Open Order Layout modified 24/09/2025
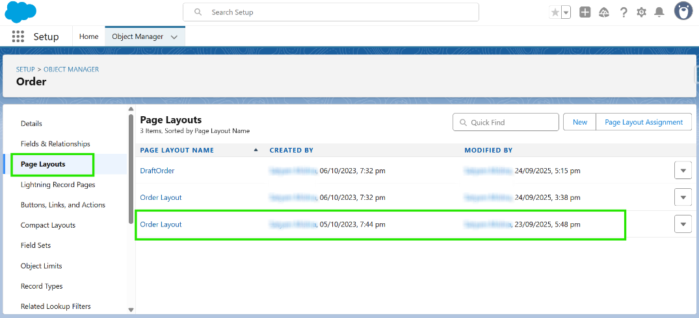 click(161, 197)
